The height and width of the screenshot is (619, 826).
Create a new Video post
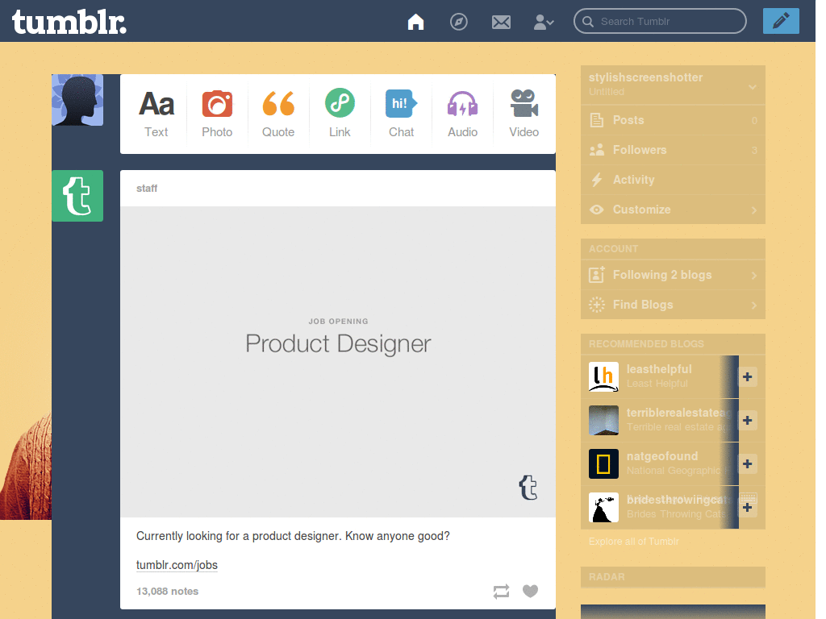point(524,114)
